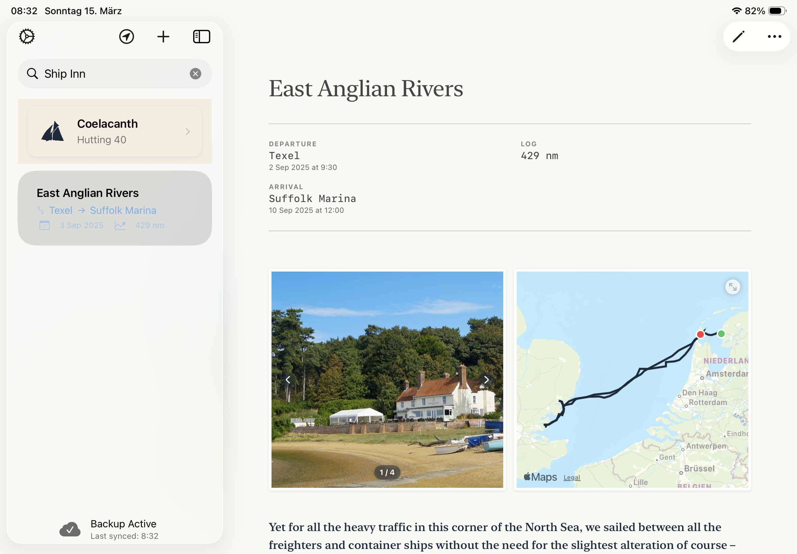Show the next carousel photo

(x=487, y=380)
